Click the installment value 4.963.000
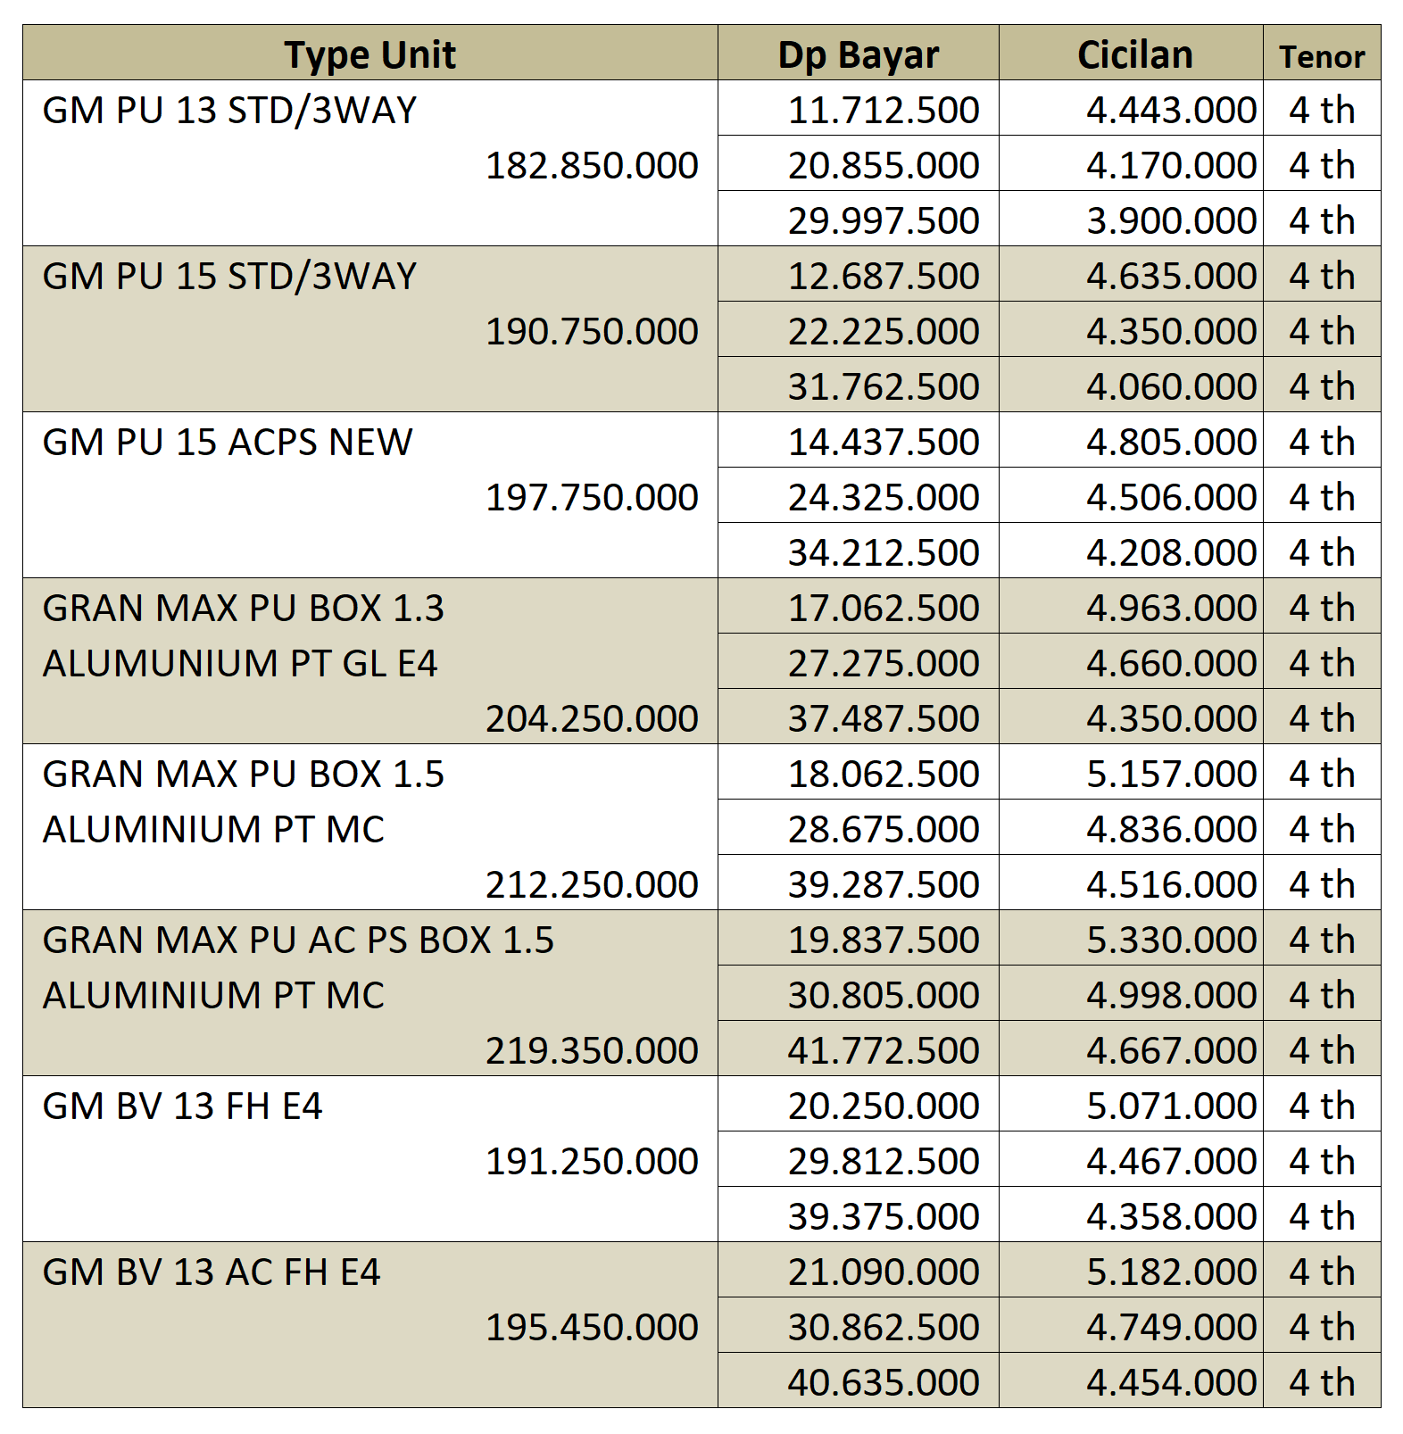 (1171, 609)
